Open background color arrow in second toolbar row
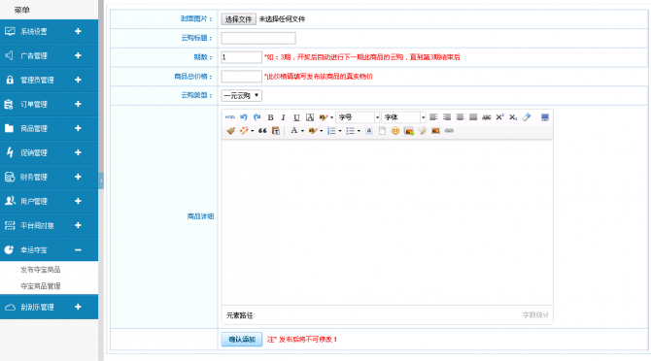Image resolution: width=651 pixels, height=361 pixels. point(322,131)
